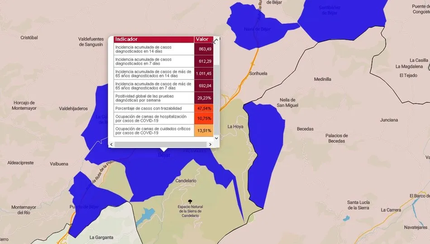Image resolution: width=430 pixels, height=244 pixels.
Task: Select the 29,23% positivity value
Action: 204,98
